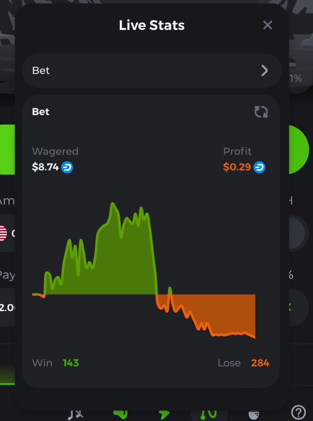313x421 pixels.
Task: Click the green button at left edge
Action: click(x=7, y=149)
